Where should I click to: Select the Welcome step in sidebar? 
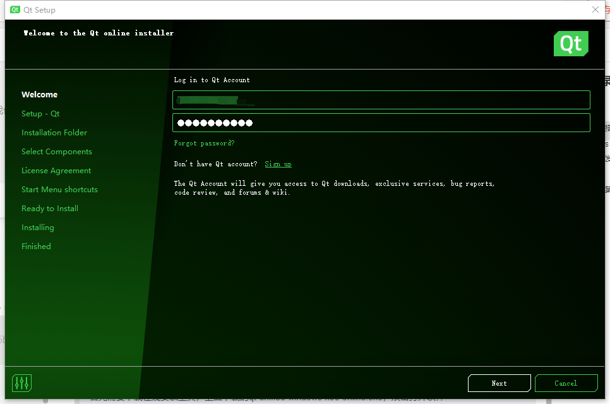(x=39, y=95)
